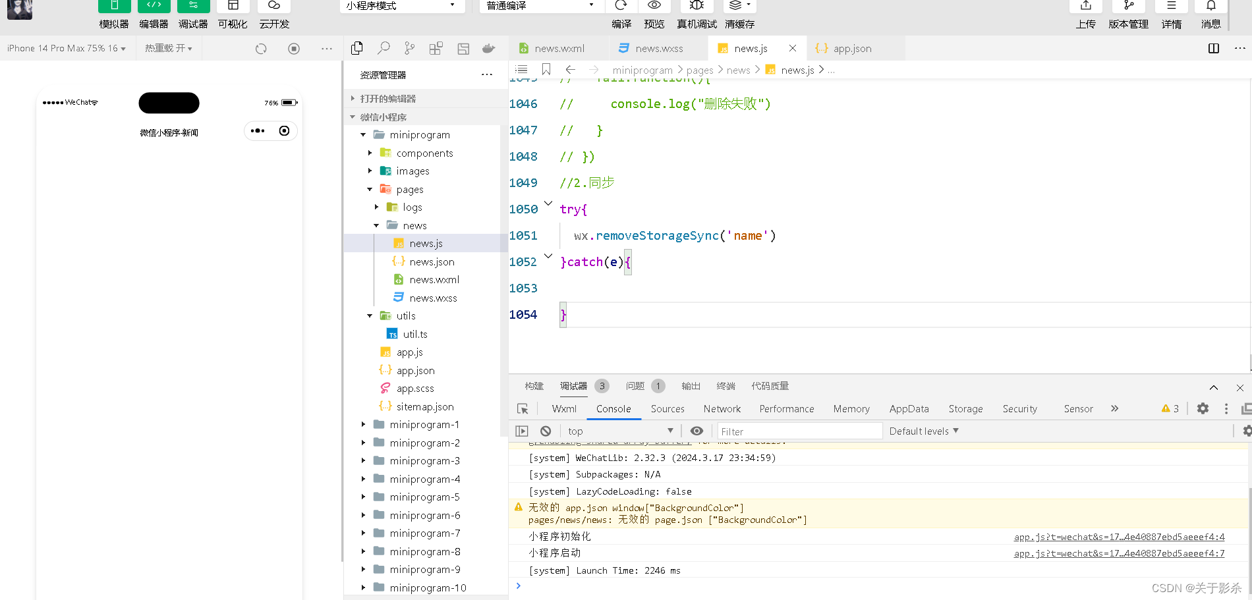1252x600 pixels.
Task: Open the search icon in sidebar
Action: click(384, 48)
